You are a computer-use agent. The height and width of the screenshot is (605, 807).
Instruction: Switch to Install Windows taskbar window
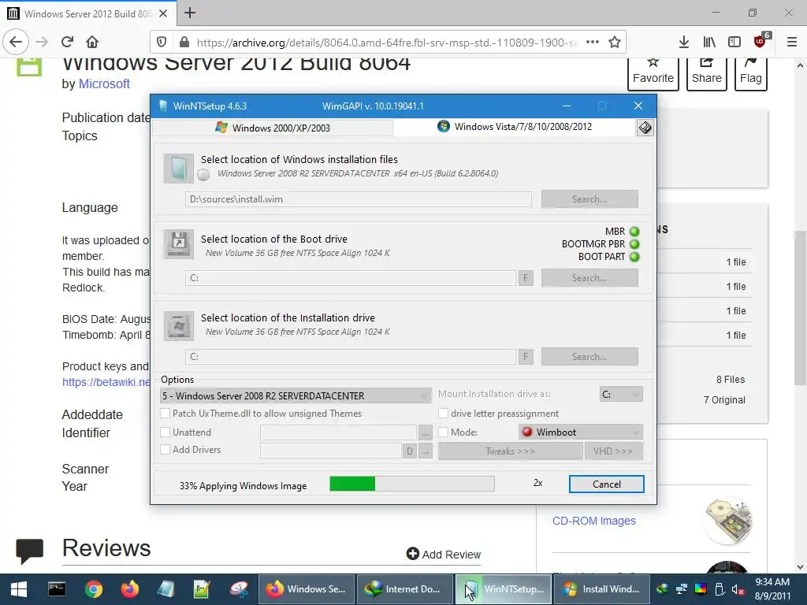[x=601, y=589]
